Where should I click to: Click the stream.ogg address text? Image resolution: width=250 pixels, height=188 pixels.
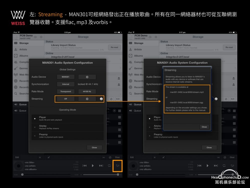186,103
